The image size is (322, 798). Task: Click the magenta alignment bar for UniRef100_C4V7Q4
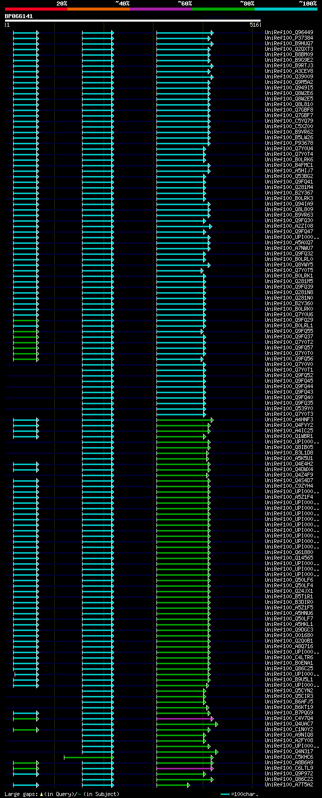click(x=185, y=719)
